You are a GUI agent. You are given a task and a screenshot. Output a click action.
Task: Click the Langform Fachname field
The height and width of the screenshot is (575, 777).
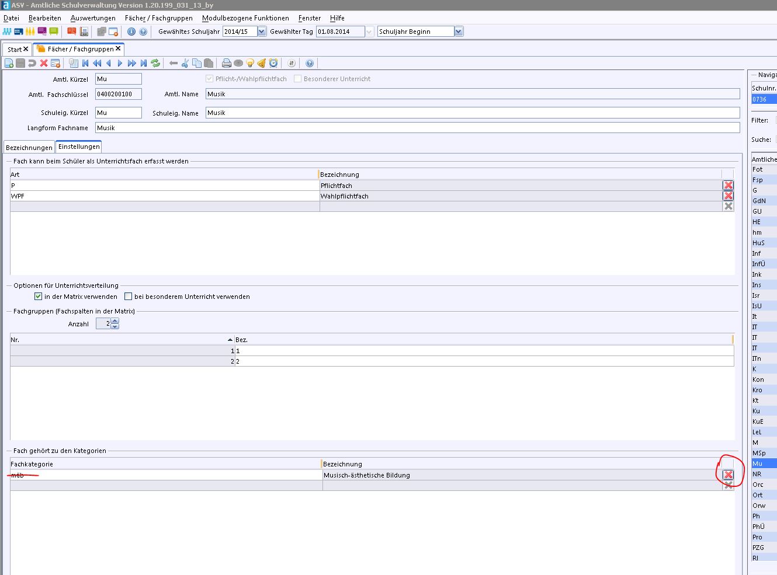418,128
